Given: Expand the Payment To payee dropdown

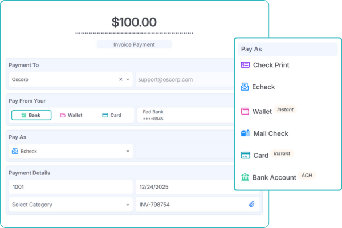Looking at the screenshot, I should coord(128,80).
